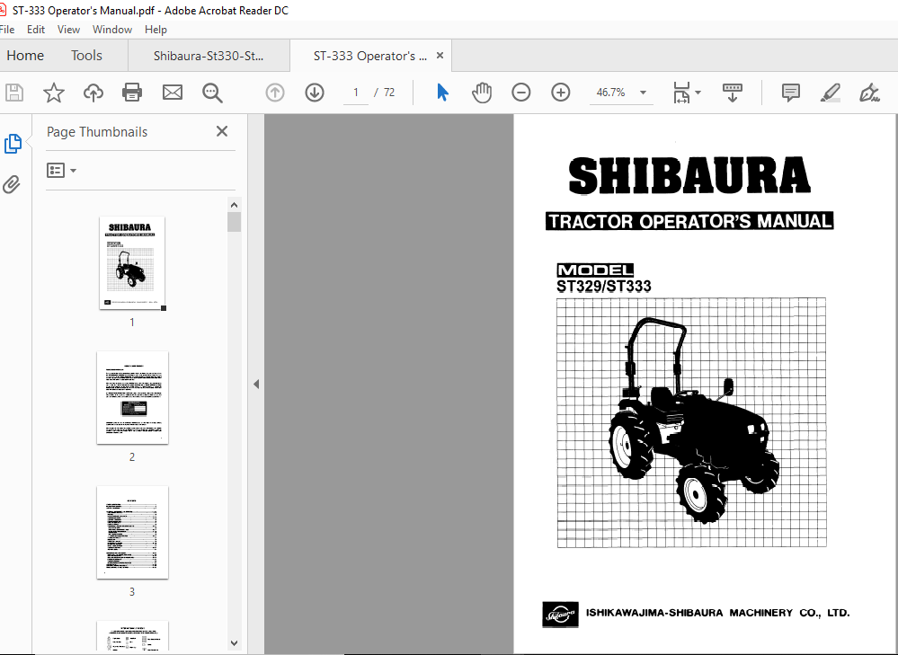Select the Highlight text pen tool
Viewport: 898px width, 655px height.
click(x=830, y=93)
